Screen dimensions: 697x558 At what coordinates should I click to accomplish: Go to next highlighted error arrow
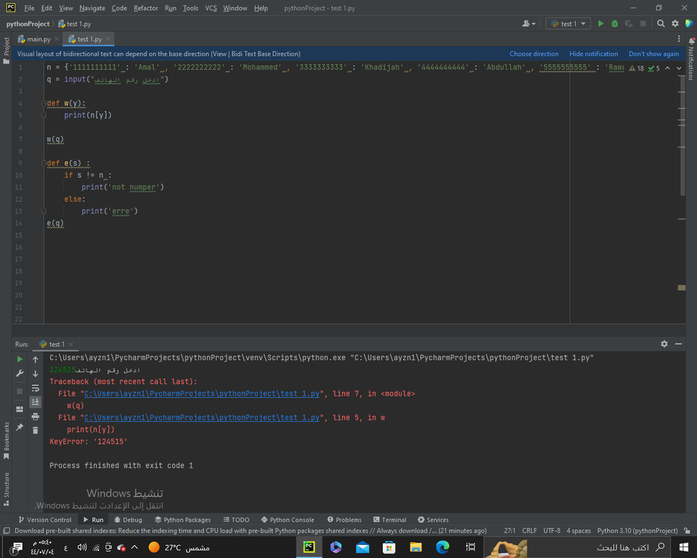(679, 68)
